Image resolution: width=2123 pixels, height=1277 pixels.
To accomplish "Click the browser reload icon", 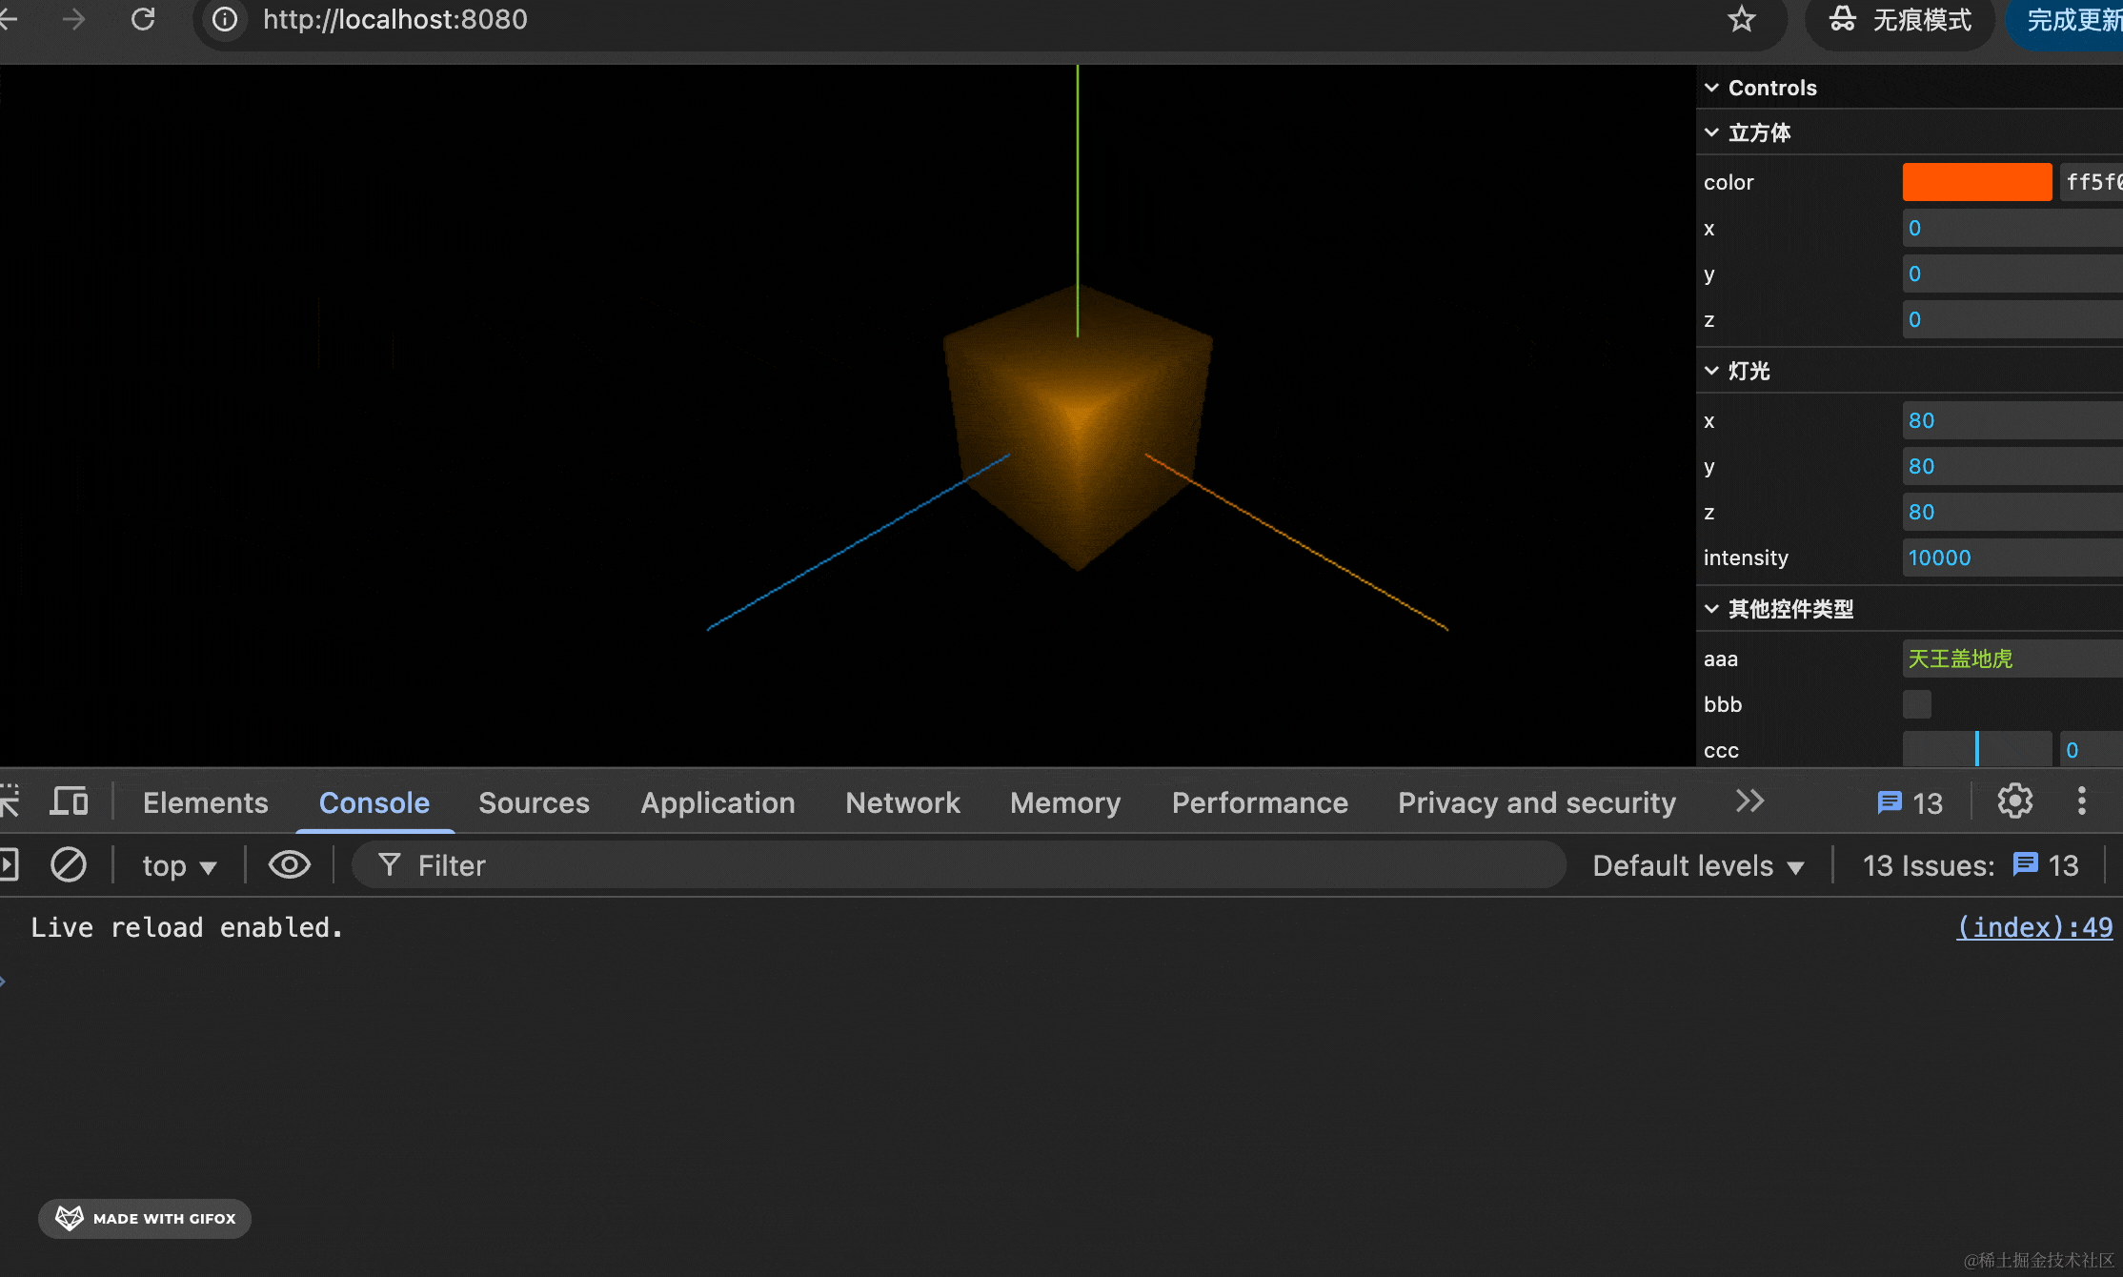I will [143, 19].
